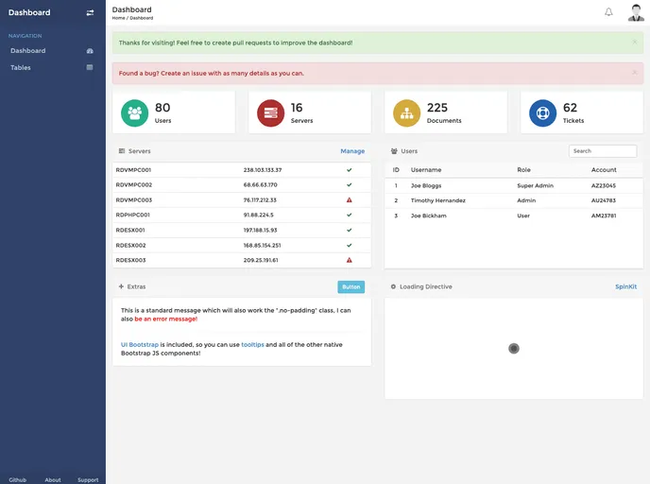Click the tables grid icon in sidebar
The image size is (650, 484).
pyautogui.click(x=90, y=67)
